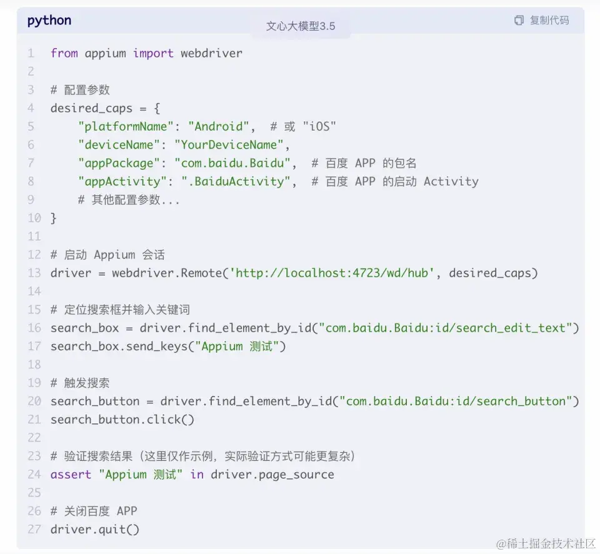Click the ".BaiduActivity" string value
The width and height of the screenshot is (600, 554).
point(236,182)
